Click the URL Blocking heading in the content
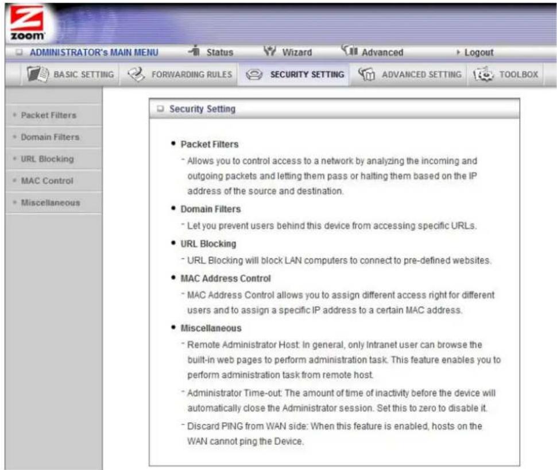 click(208, 244)
